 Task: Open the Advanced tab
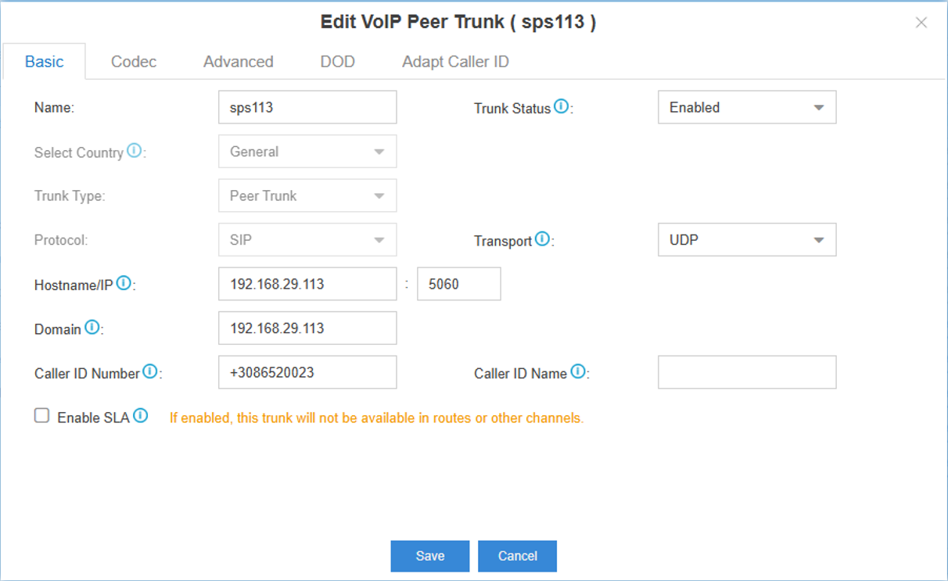239,62
